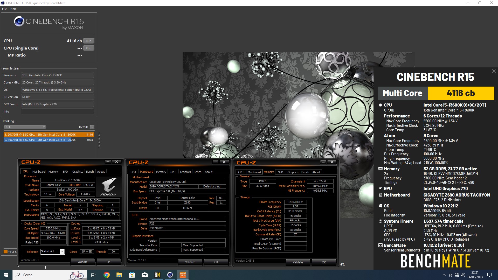Switch to Cinebench taskbar icon
498x280 pixels.
pos(170,275)
